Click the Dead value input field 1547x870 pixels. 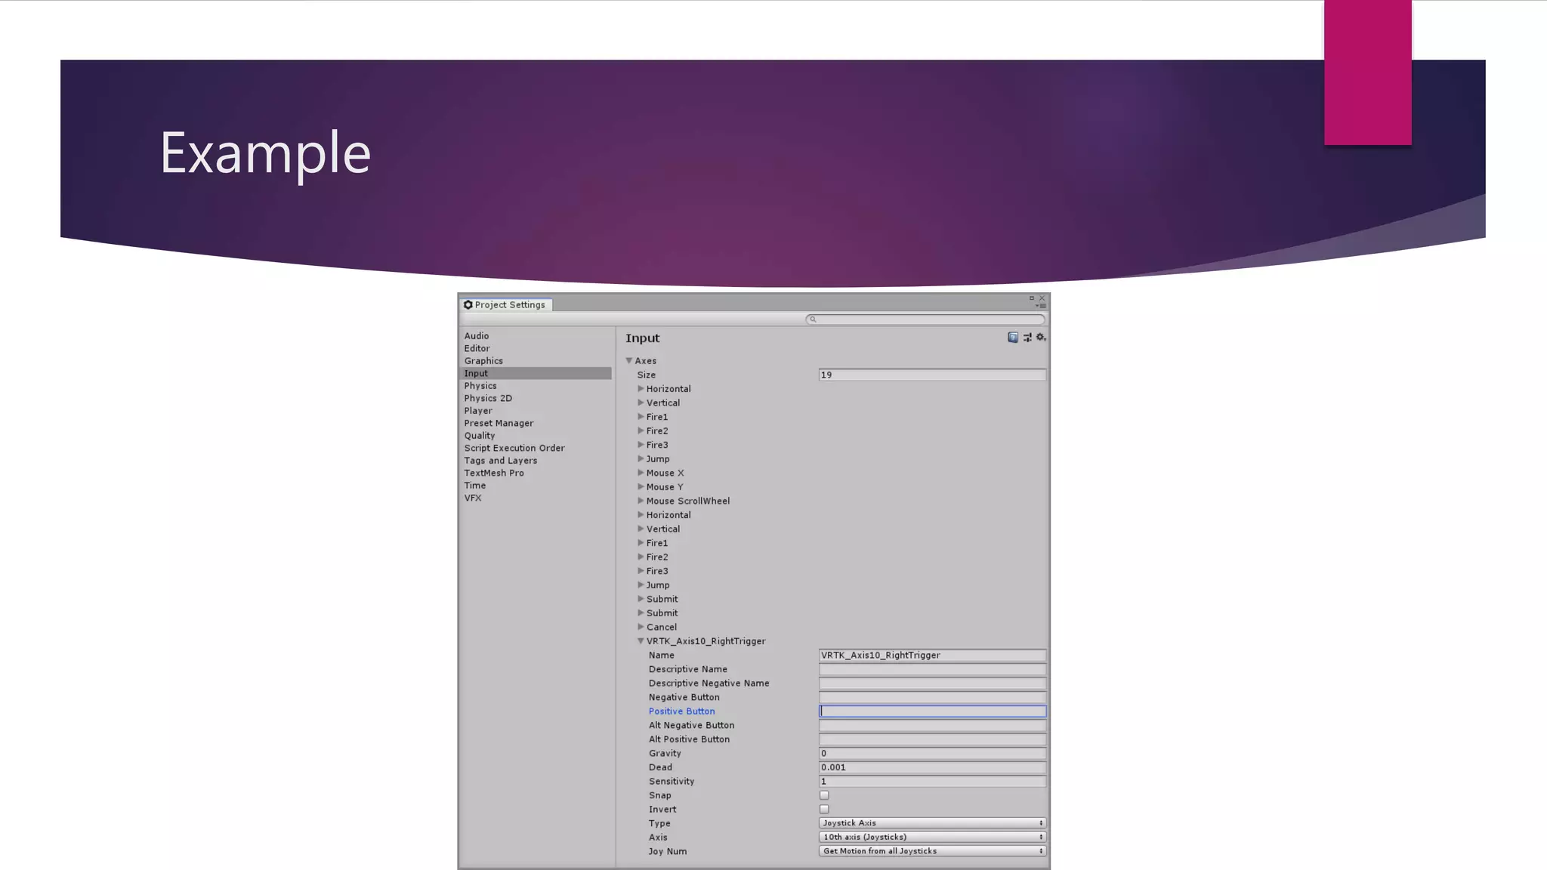(x=932, y=767)
